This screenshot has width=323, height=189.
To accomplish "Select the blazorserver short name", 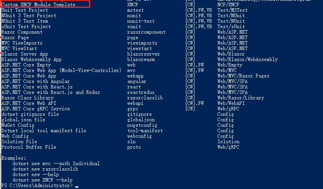I will (x=144, y=54).
